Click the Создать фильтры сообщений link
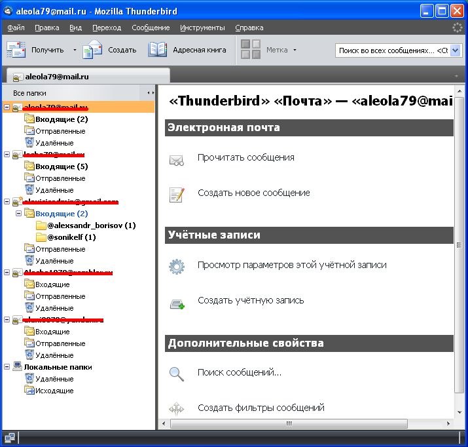Image resolution: width=468 pixels, height=447 pixels. pyautogui.click(x=261, y=408)
